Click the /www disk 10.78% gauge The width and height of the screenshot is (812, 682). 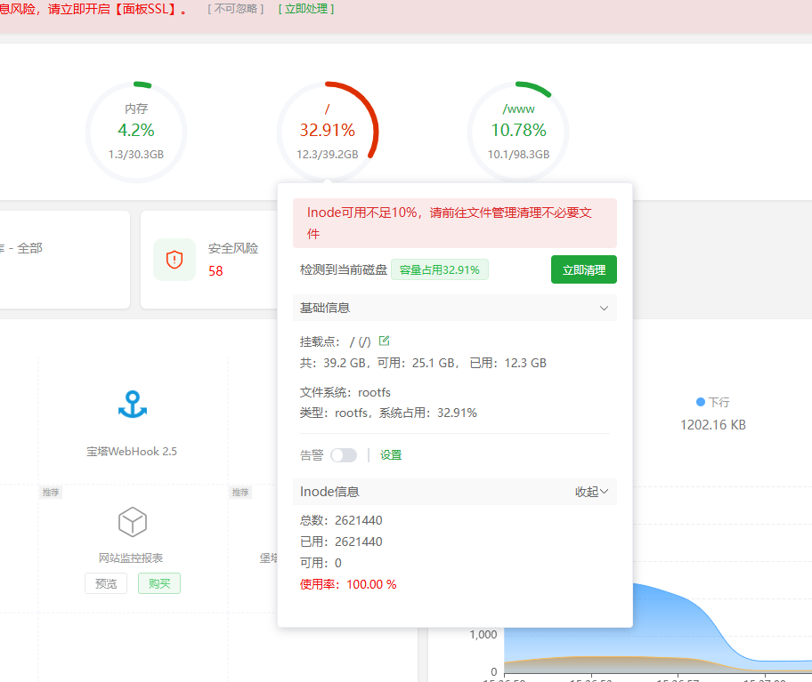coord(518,132)
